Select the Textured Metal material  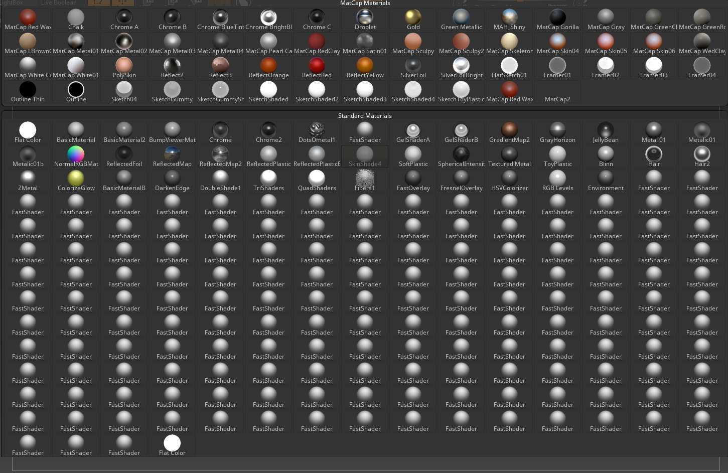click(x=509, y=156)
